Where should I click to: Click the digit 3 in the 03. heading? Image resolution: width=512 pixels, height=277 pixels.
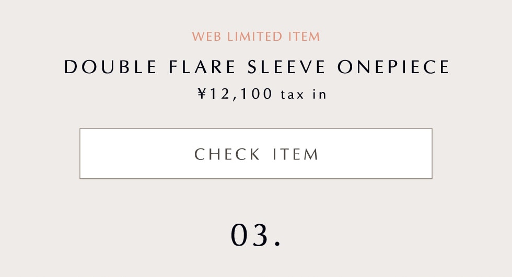260,235
